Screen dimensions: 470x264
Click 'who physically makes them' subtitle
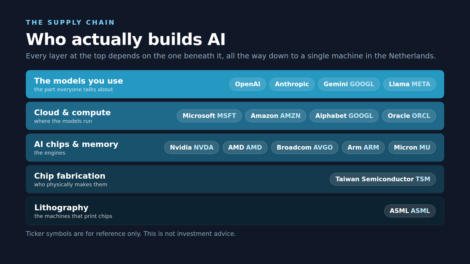coord(70,185)
